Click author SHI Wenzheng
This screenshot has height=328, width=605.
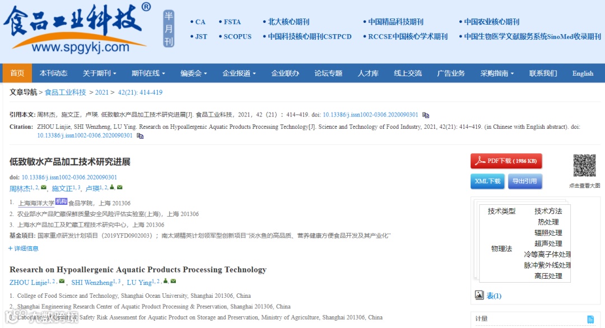click(92, 283)
